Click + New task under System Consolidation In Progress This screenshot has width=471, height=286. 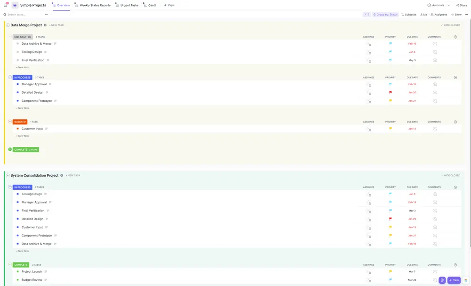[23, 251]
